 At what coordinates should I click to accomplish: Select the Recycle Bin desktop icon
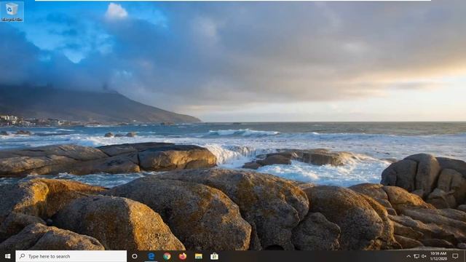[12, 12]
